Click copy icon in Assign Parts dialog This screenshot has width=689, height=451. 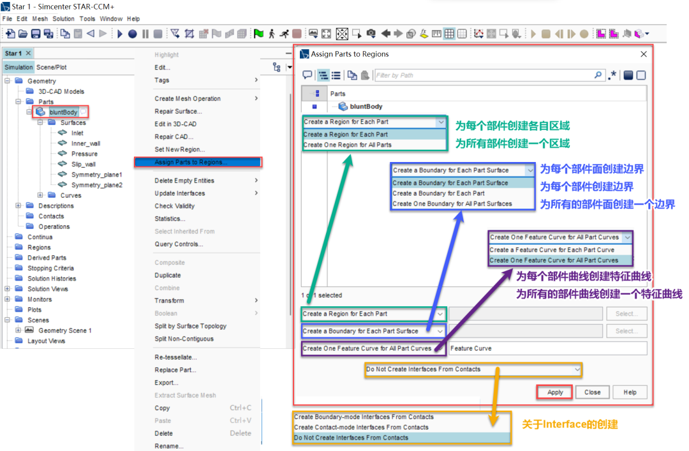click(352, 75)
